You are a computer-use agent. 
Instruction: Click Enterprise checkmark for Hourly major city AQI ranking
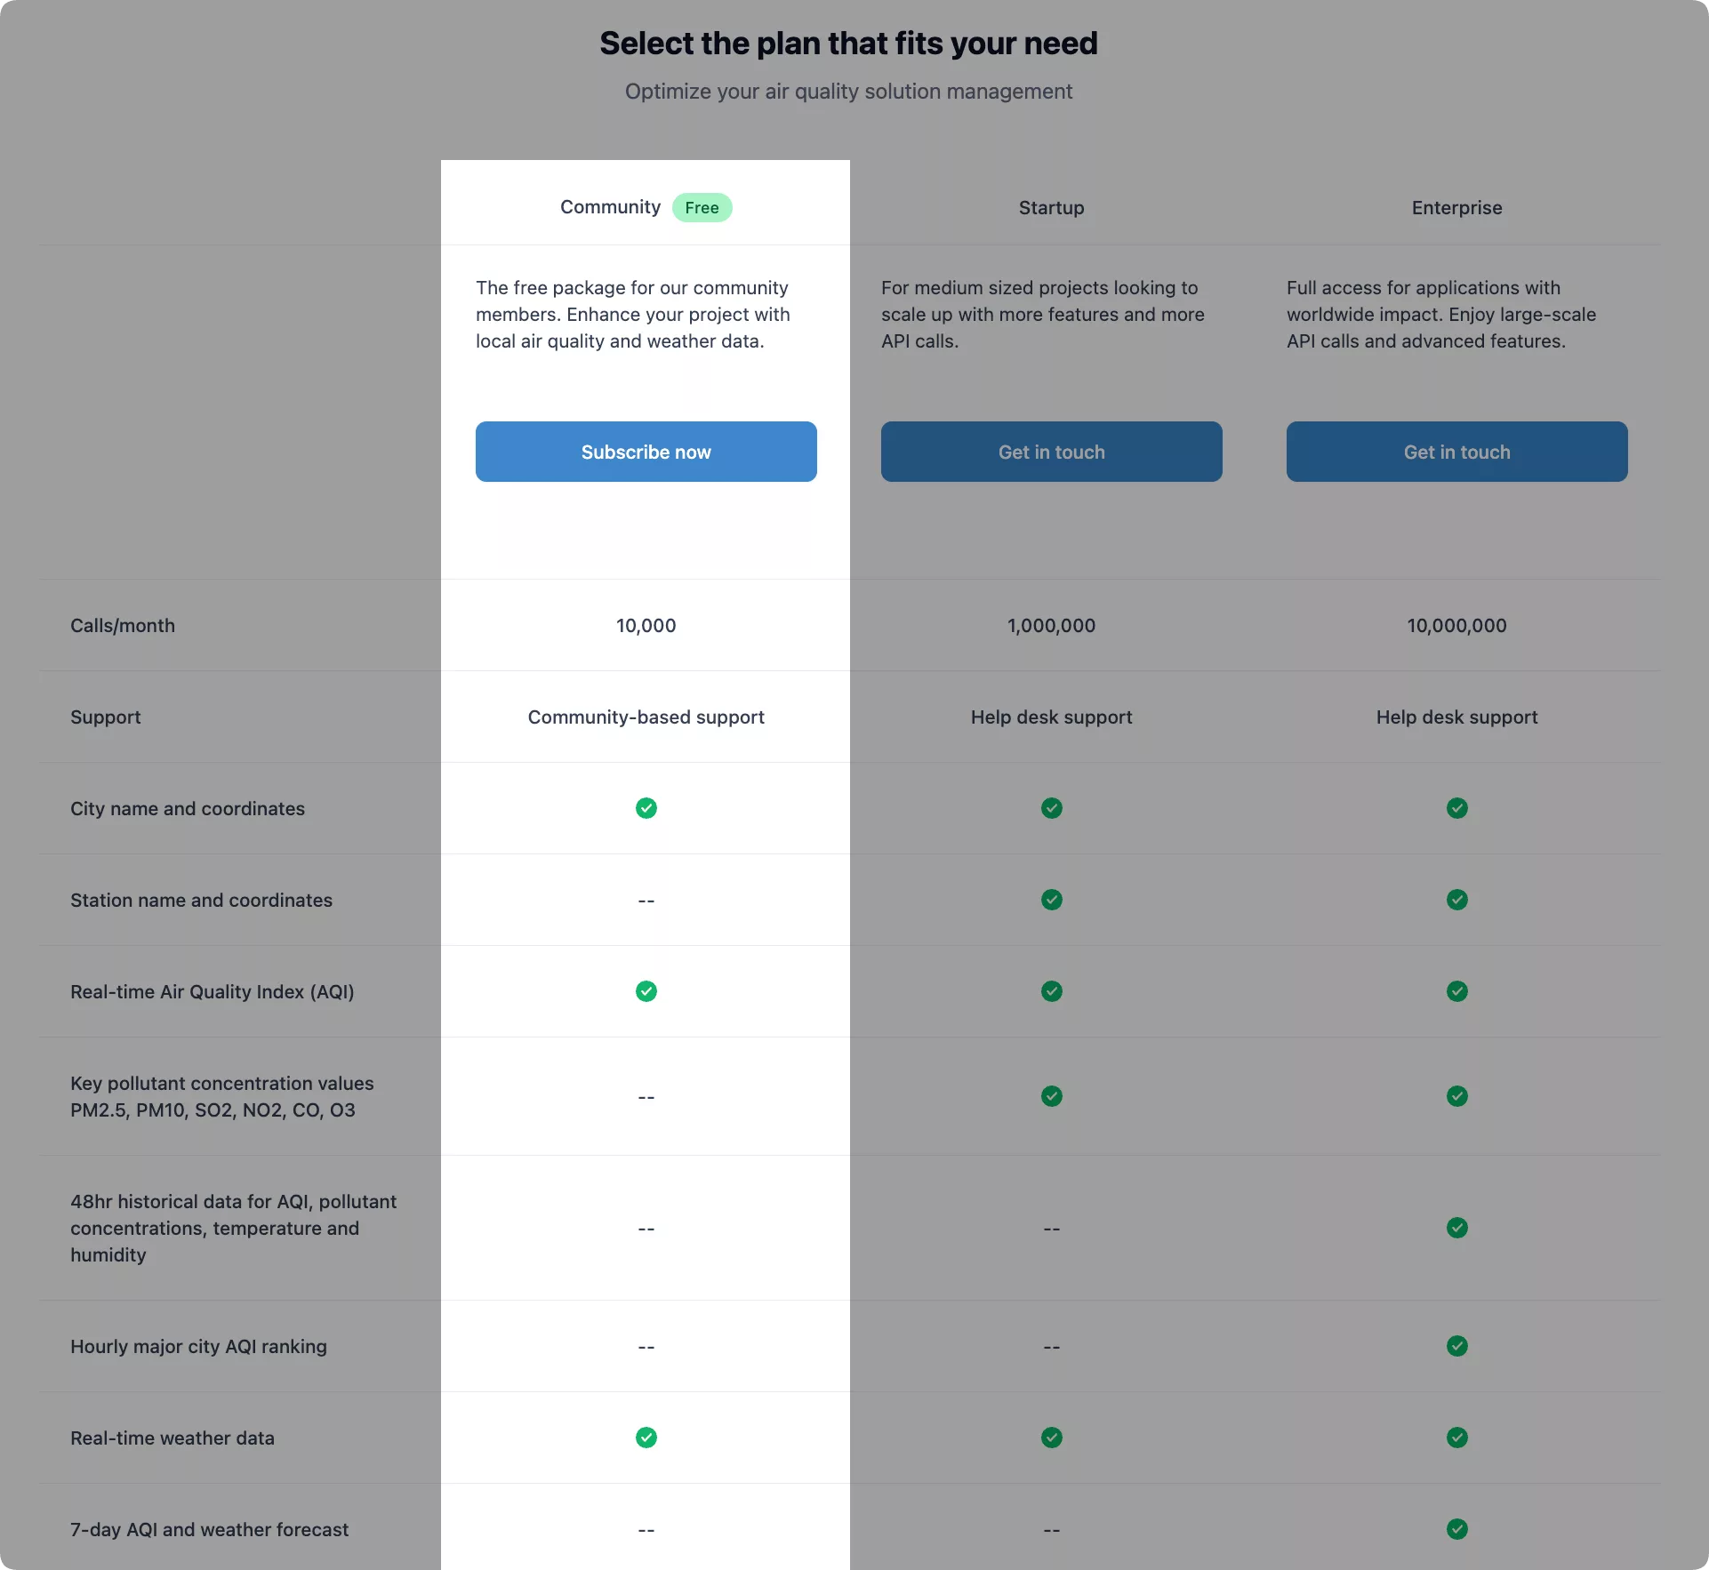(x=1457, y=1346)
